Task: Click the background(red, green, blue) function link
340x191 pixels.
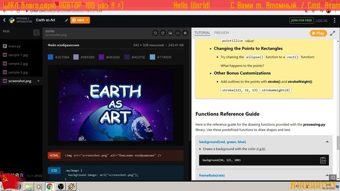Action: [223, 142]
